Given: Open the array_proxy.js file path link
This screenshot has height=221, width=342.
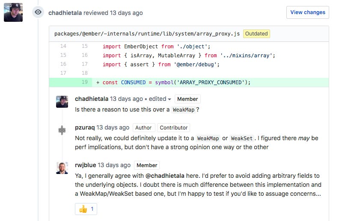Looking at the screenshot, I should click(x=147, y=33).
